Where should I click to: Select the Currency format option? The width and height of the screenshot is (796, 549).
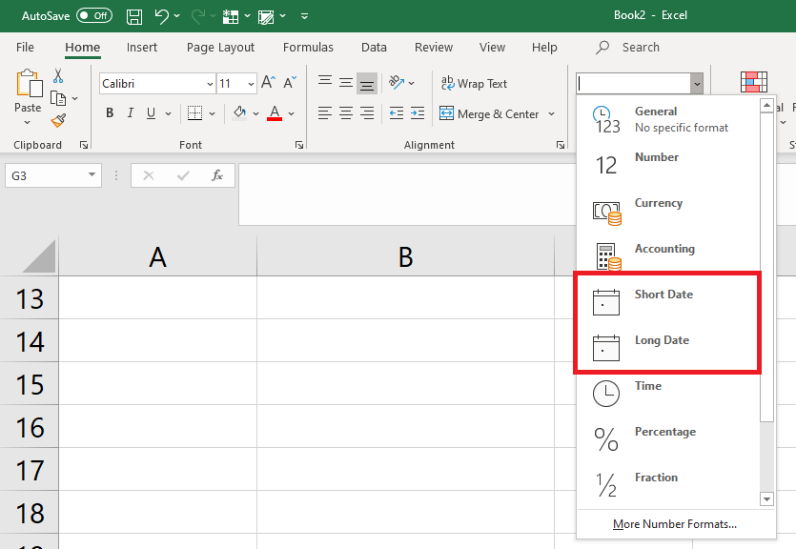[x=668, y=211]
